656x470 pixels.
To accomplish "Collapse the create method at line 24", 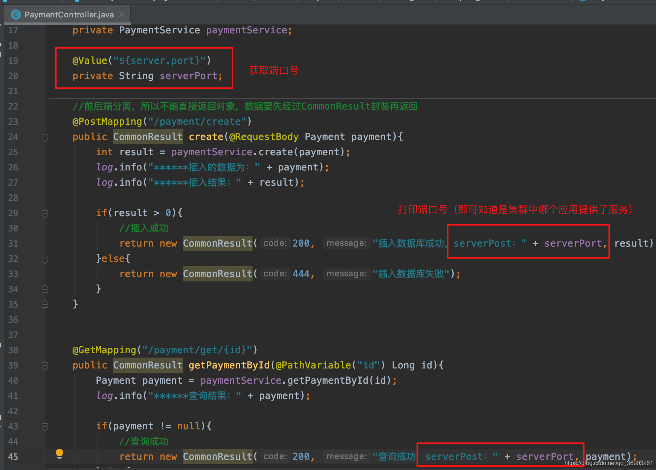I will (45, 137).
